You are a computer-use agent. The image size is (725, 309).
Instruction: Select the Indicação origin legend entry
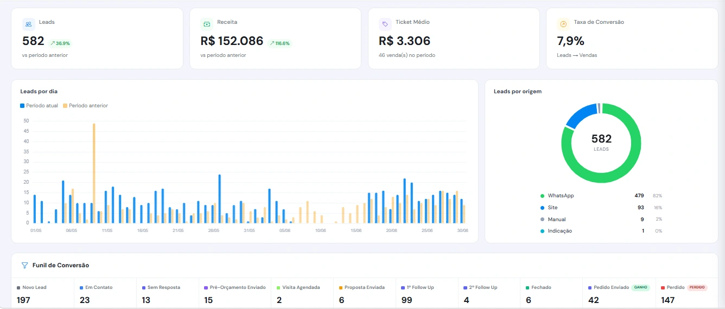click(x=601, y=231)
